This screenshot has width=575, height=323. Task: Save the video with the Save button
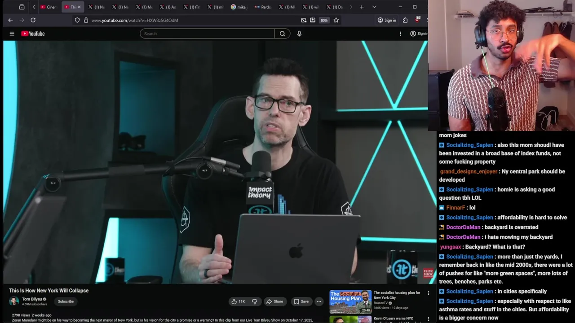[301, 301]
